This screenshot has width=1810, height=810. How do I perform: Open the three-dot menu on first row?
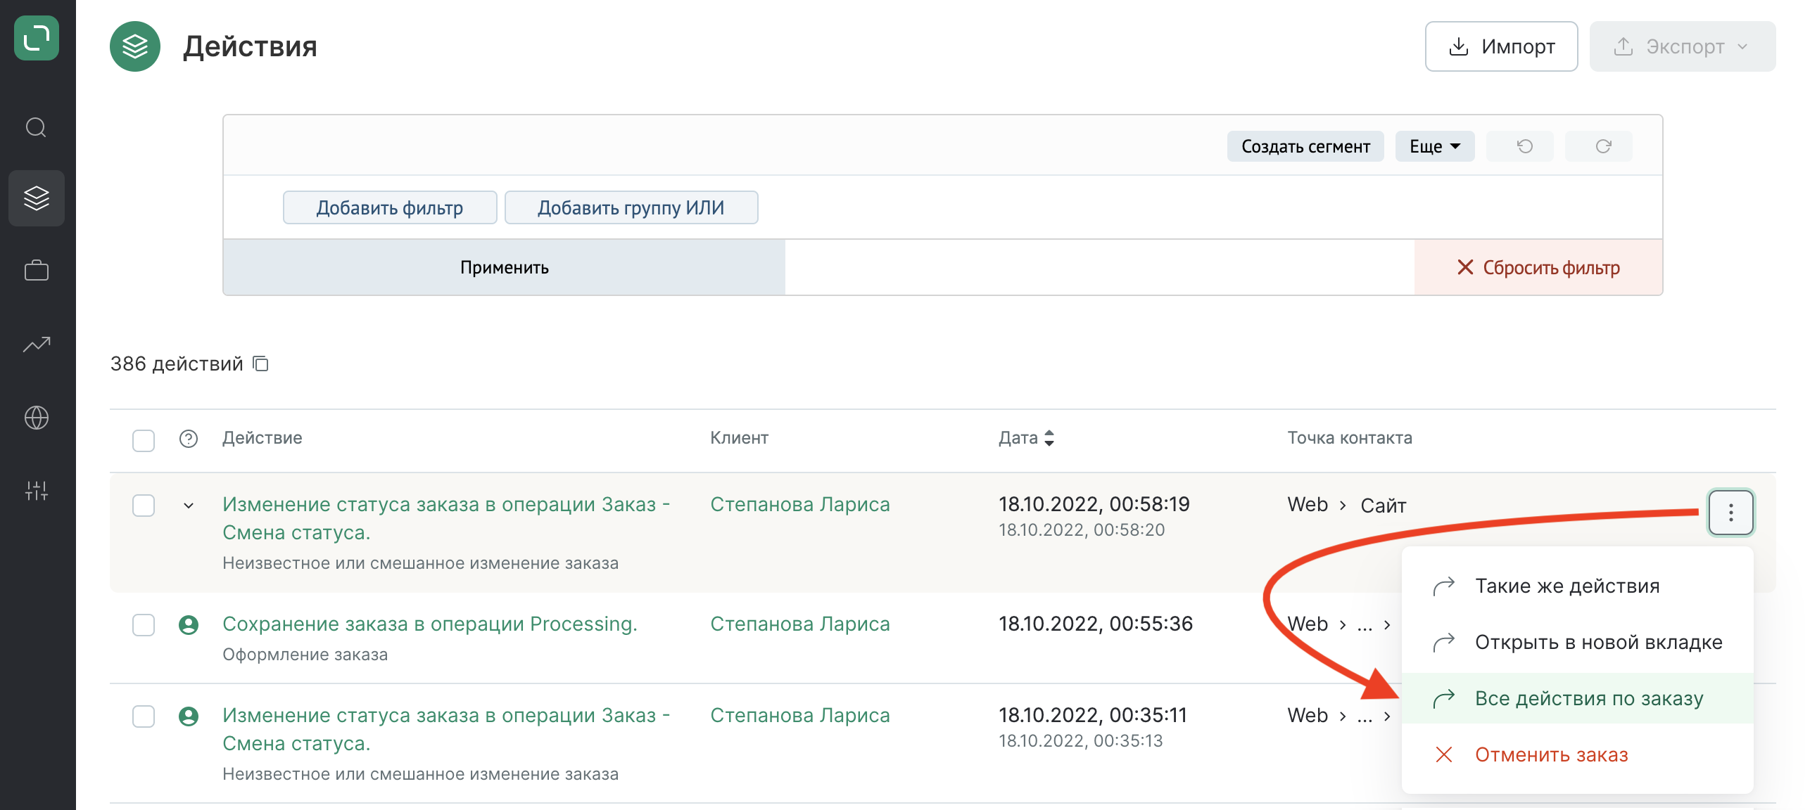pos(1730,513)
